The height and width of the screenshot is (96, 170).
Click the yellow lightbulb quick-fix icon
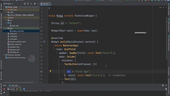click(x=50, y=71)
